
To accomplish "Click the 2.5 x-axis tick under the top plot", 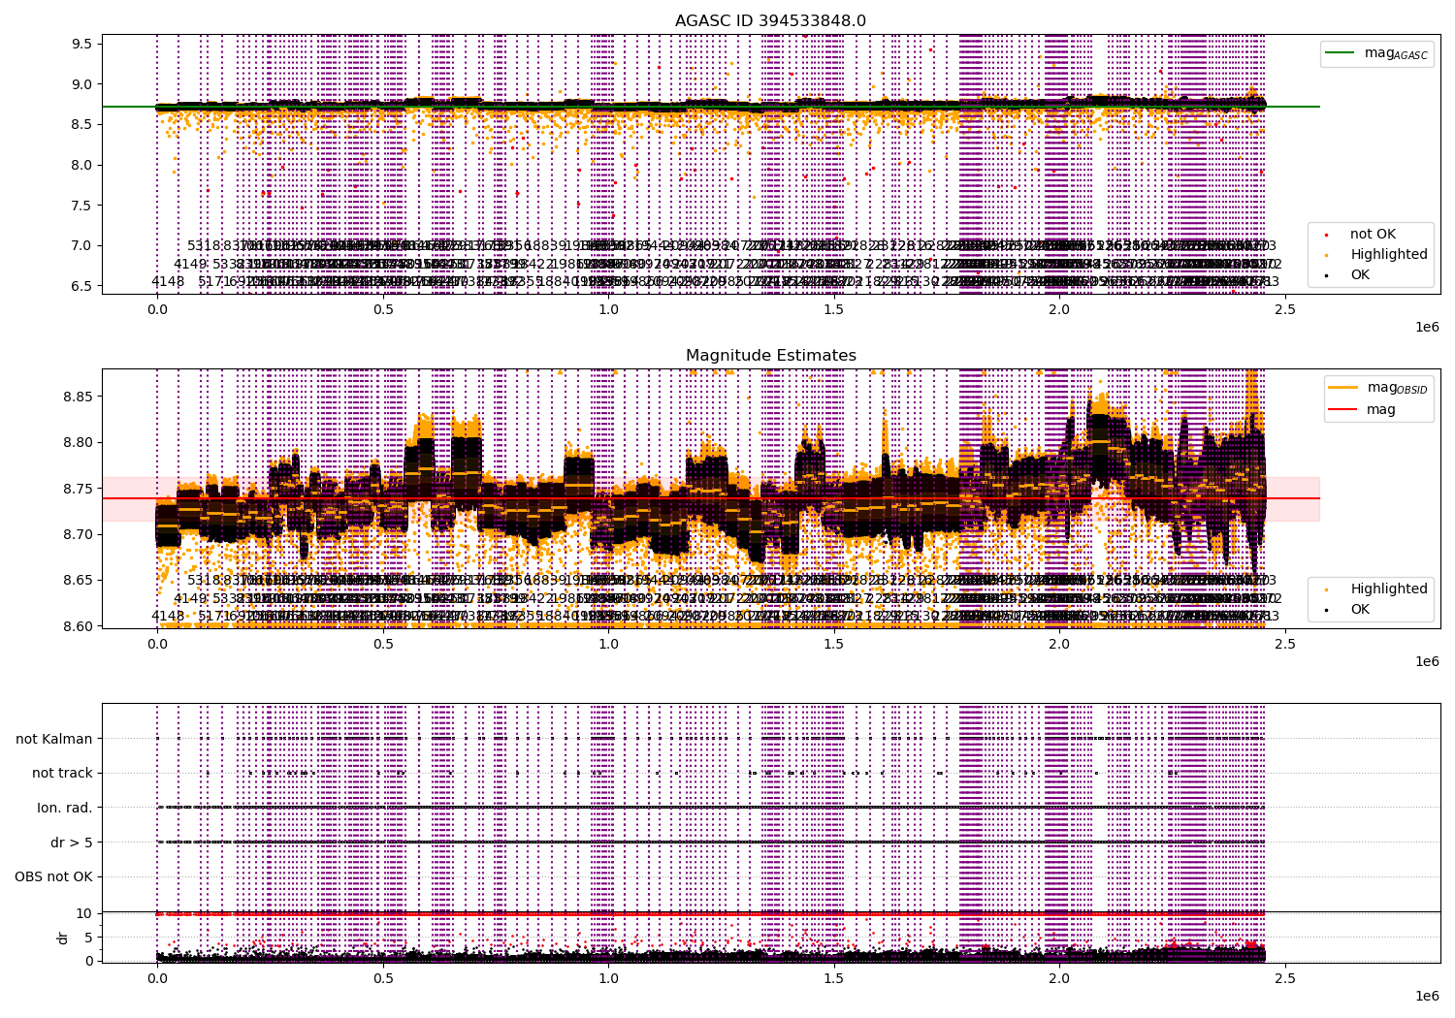I will (1284, 309).
